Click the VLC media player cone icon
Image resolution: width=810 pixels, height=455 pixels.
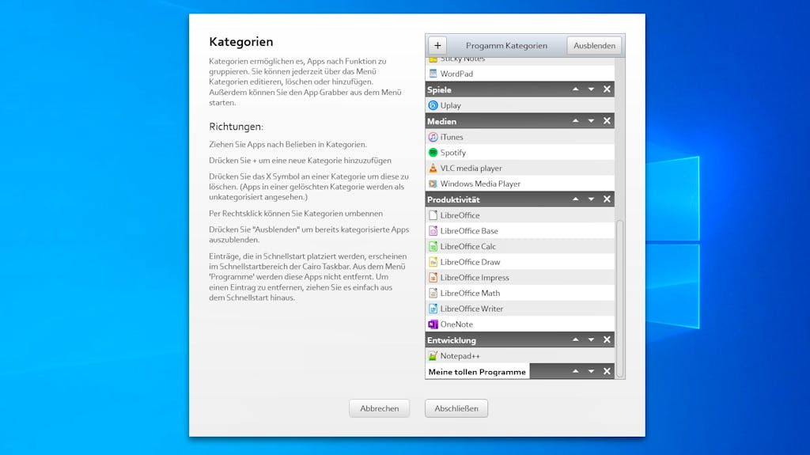433,168
